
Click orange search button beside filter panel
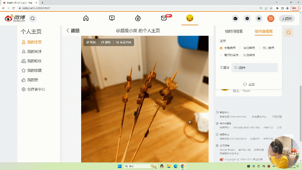288,32
